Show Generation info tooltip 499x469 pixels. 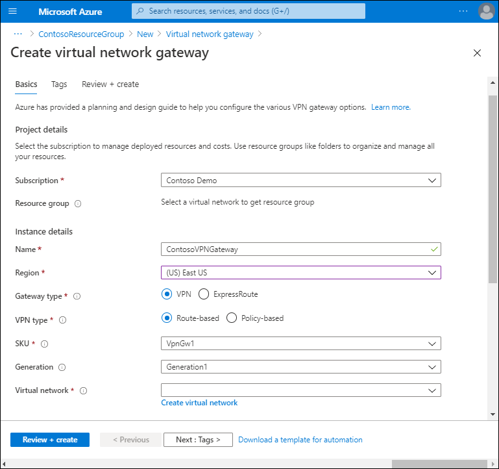click(x=62, y=368)
